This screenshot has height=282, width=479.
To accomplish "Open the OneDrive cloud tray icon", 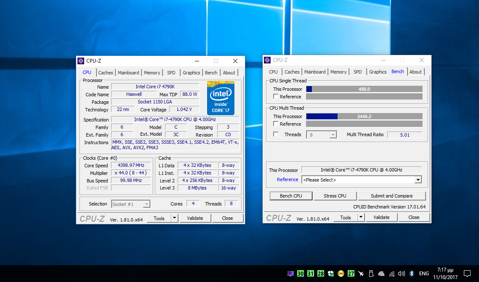I will point(381,274).
